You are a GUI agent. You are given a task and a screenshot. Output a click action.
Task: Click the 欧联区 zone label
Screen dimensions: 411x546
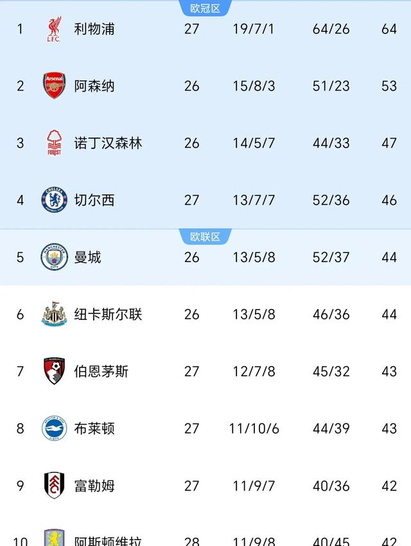click(205, 237)
